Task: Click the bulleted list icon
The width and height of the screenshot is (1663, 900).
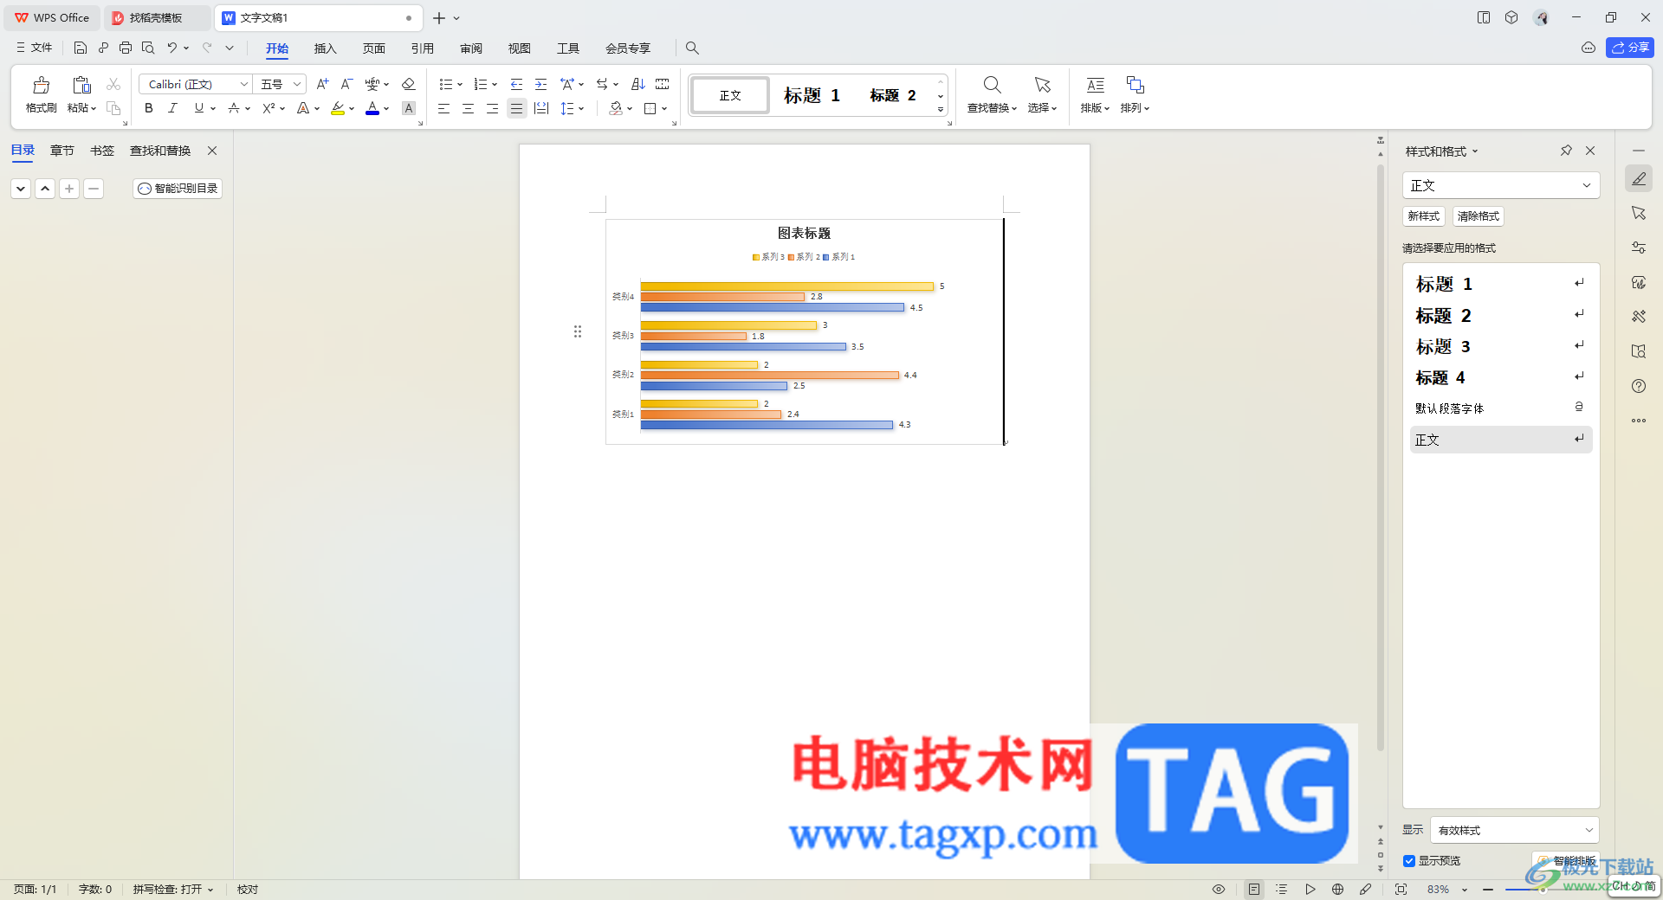Action: click(445, 84)
